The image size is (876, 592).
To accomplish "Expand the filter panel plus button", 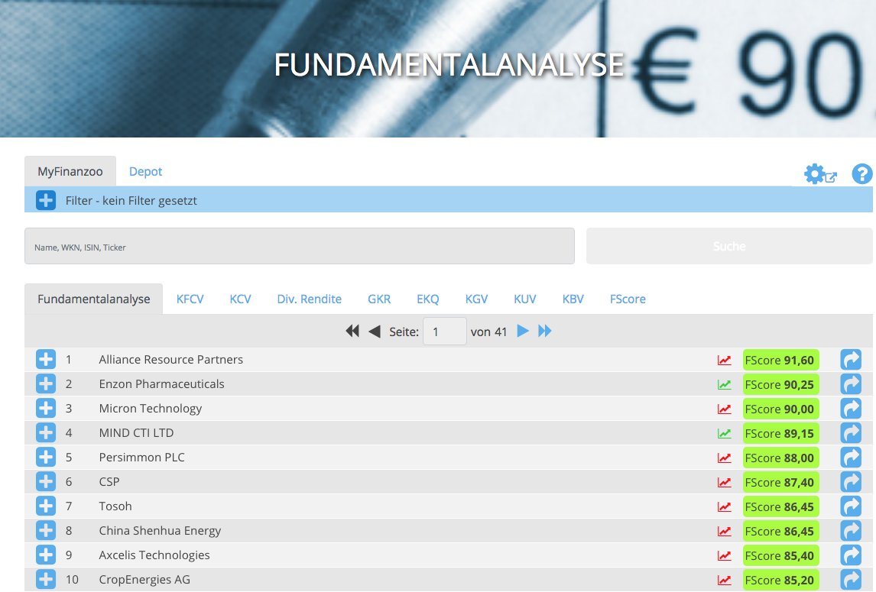I will (46, 200).
